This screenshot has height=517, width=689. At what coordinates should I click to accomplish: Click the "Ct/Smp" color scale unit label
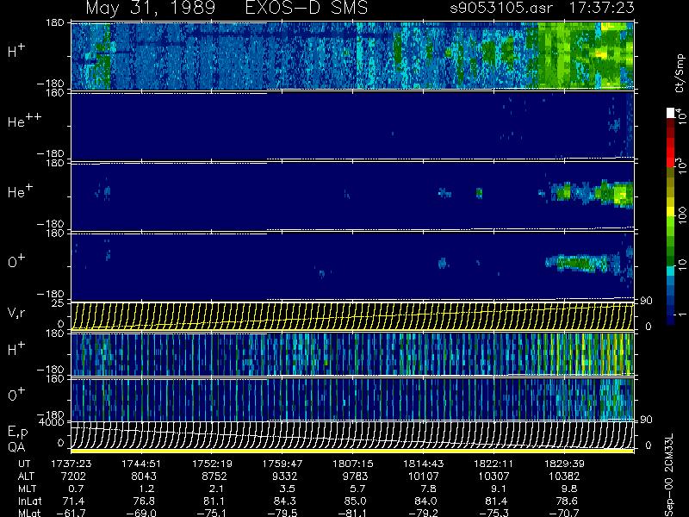(680, 73)
